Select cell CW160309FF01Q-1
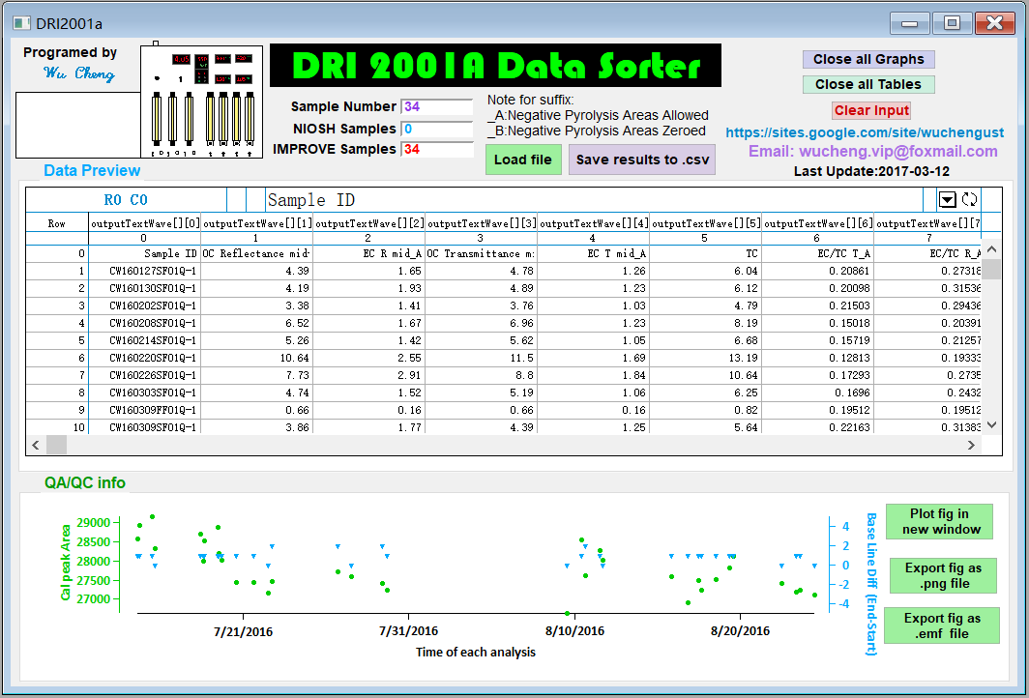Image resolution: width=1029 pixels, height=698 pixels. pyautogui.click(x=145, y=410)
